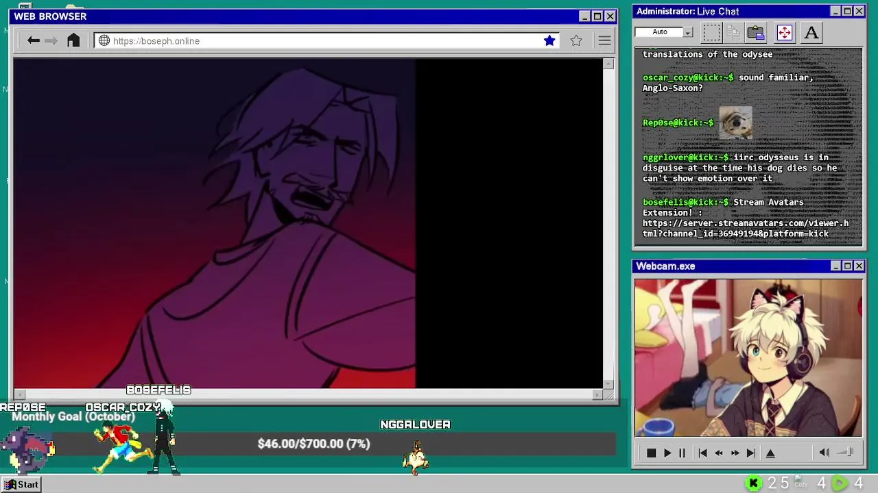878x493 pixels.
Task: Open the font letter A tool
Action: 811,32
